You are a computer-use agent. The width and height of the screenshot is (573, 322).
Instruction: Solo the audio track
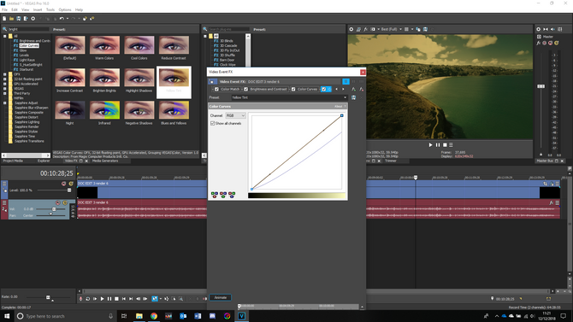click(x=65, y=202)
